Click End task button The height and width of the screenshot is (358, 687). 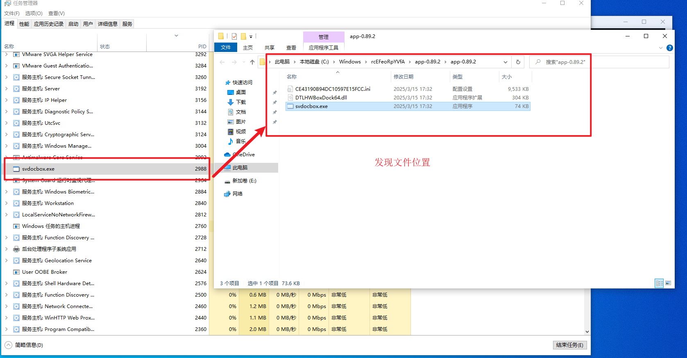570,345
